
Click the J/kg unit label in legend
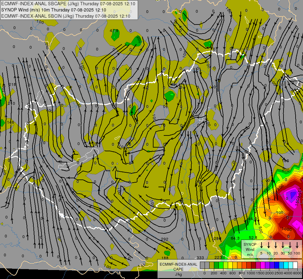pos(179,274)
